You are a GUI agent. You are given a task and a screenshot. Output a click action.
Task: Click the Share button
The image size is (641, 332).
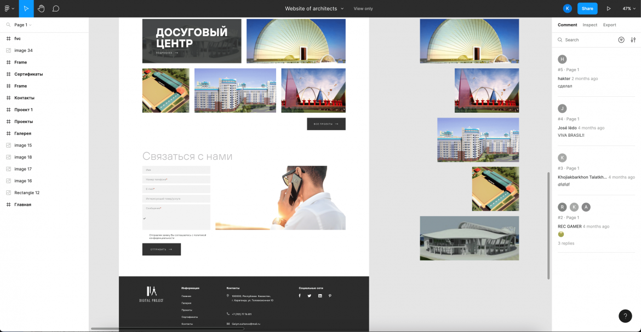587,8
